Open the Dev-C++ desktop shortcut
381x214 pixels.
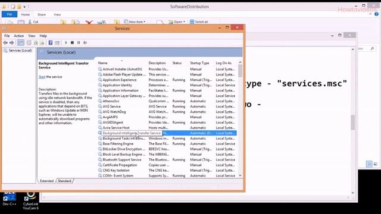tap(10, 199)
